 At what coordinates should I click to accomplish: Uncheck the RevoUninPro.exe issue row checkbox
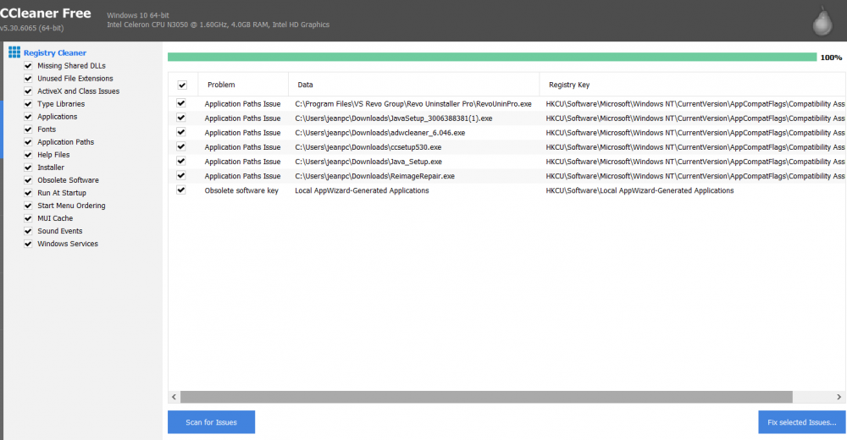[x=181, y=103]
